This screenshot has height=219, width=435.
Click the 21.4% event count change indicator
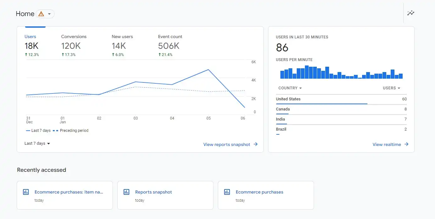(x=165, y=55)
